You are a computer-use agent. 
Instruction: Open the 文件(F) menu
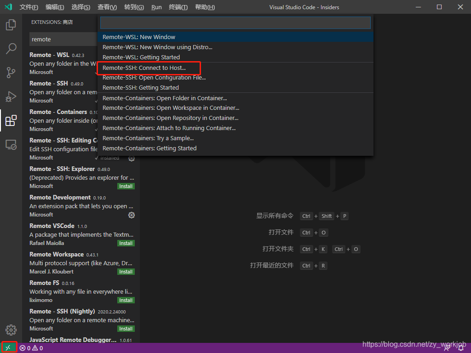tap(29, 7)
